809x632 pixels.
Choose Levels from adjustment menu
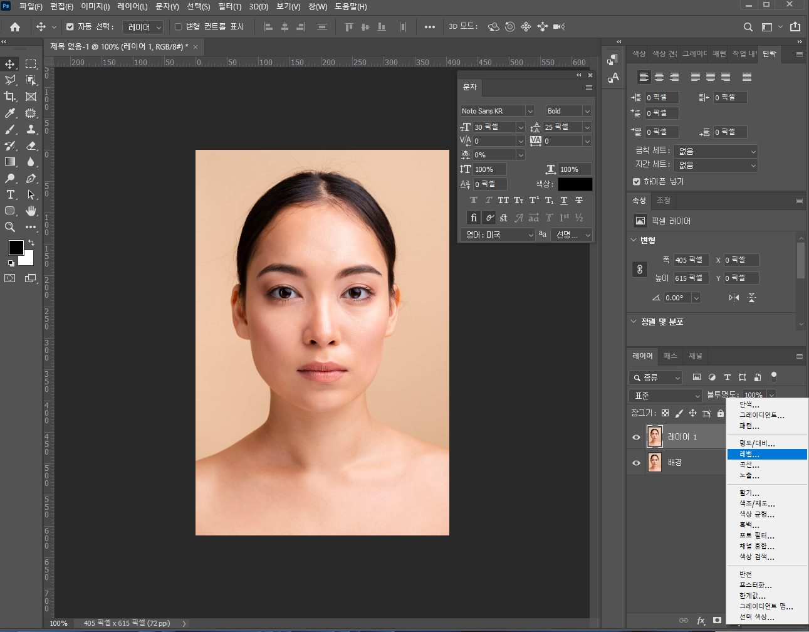(x=767, y=454)
